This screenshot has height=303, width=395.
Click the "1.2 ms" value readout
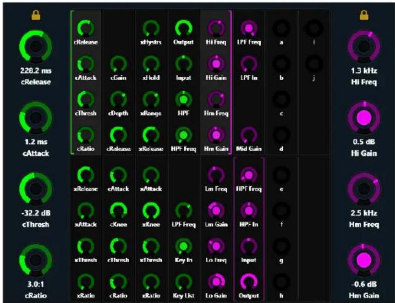point(36,142)
